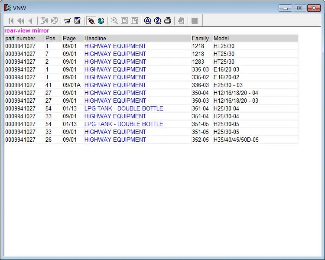Open LPG TANK - DOUBLE BOTTLE link for 351-04
This screenshot has height=260, width=325.
(x=124, y=108)
